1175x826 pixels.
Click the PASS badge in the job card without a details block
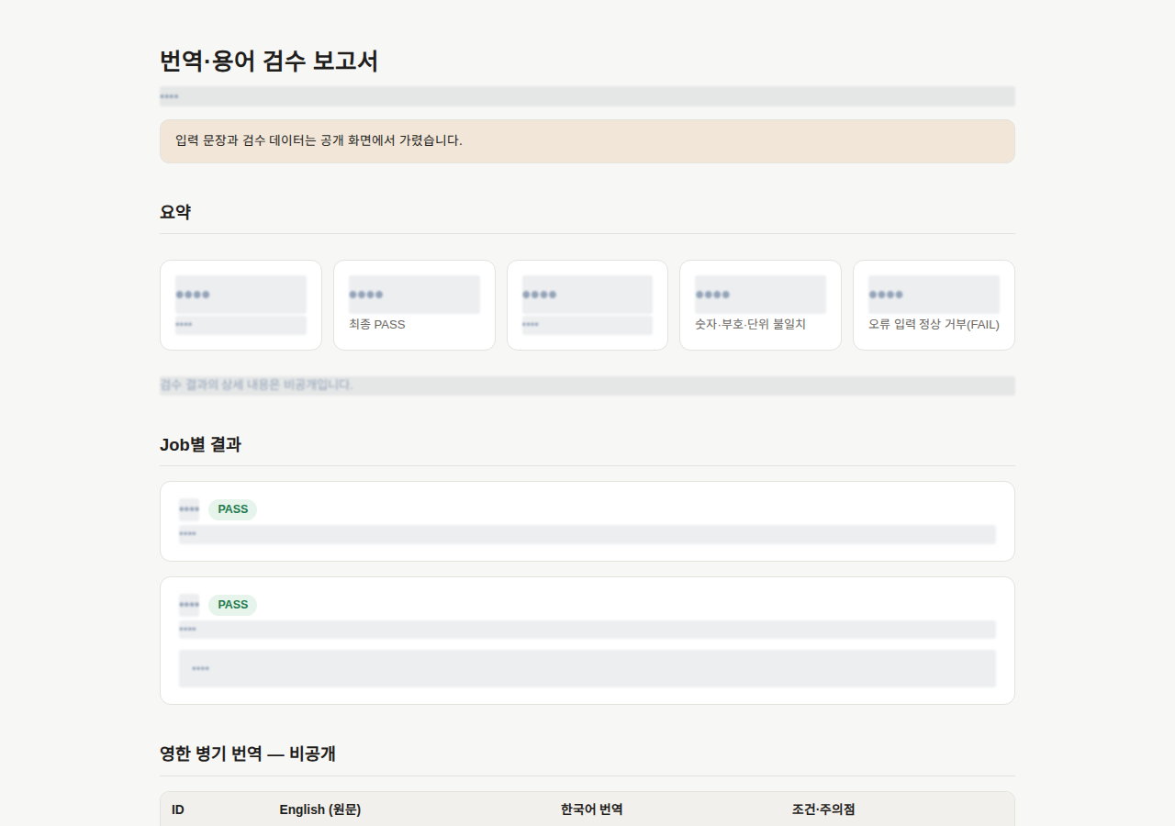point(232,509)
